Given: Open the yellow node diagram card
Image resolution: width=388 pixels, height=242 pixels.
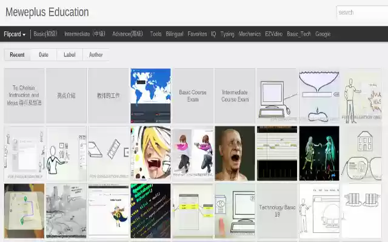Looking at the screenshot, I should point(193,211).
